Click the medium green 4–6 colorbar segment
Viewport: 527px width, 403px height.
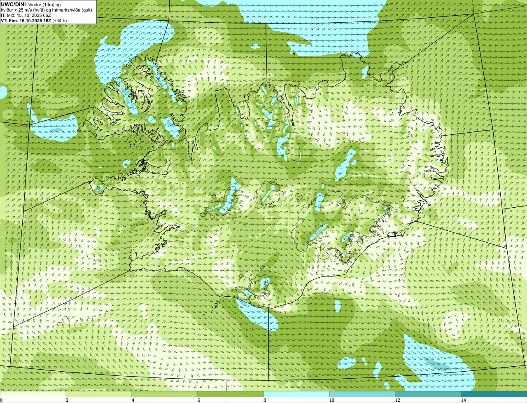coord(165,394)
